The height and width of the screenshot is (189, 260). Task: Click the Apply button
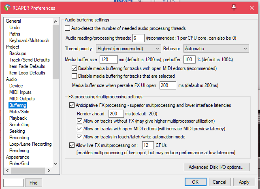[244, 182]
